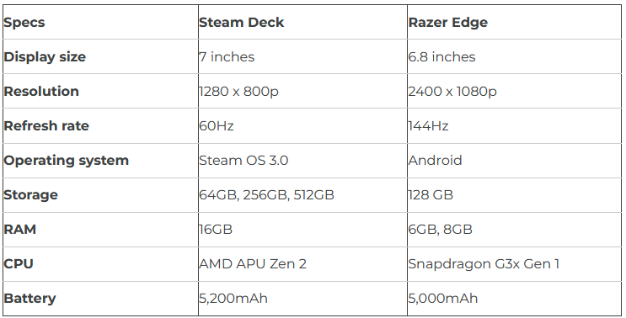Select the Steam OS 3.0 cell
The image size is (626, 318).
(x=302, y=161)
